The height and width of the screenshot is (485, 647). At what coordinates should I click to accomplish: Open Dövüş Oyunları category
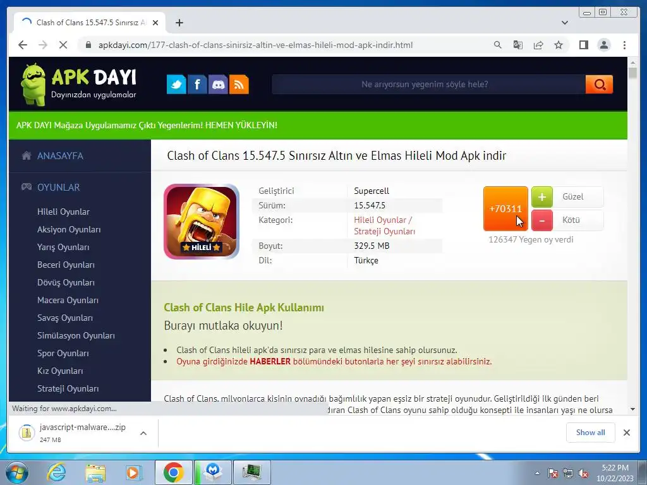click(66, 282)
